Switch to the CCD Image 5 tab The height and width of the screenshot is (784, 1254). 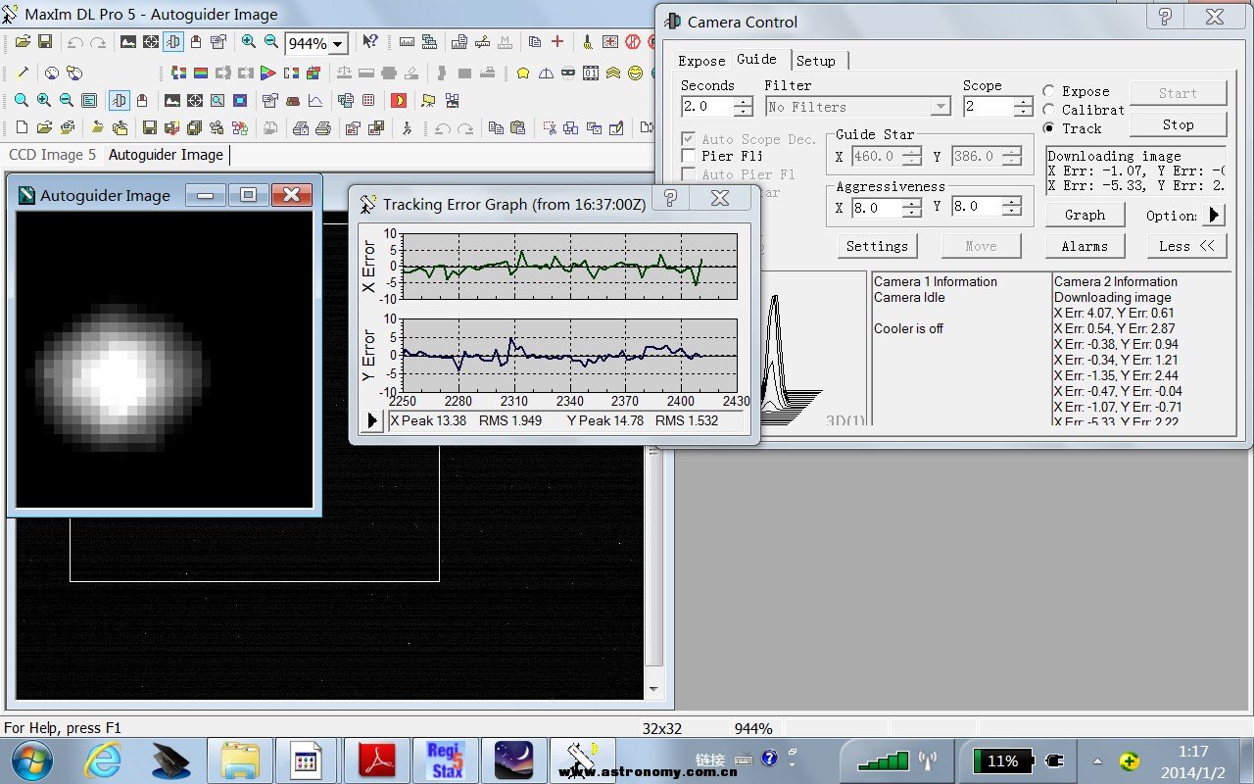(53, 155)
